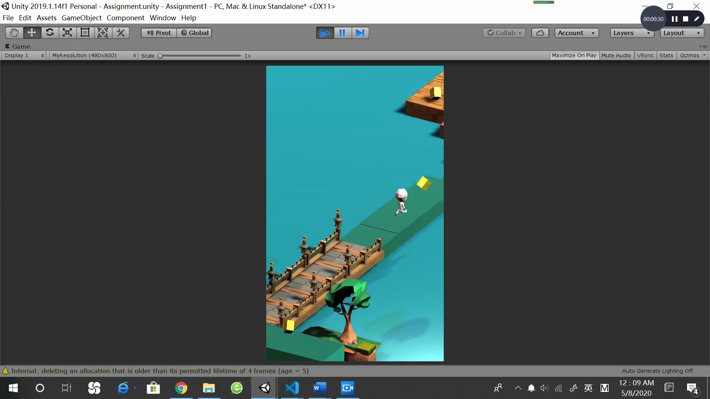Image resolution: width=710 pixels, height=399 pixels.
Task: Select the Rect tool
Action: click(x=85, y=33)
